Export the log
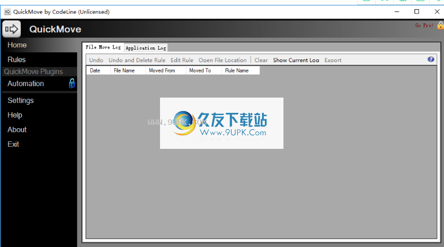The height and width of the screenshot is (247, 444). 333,60
